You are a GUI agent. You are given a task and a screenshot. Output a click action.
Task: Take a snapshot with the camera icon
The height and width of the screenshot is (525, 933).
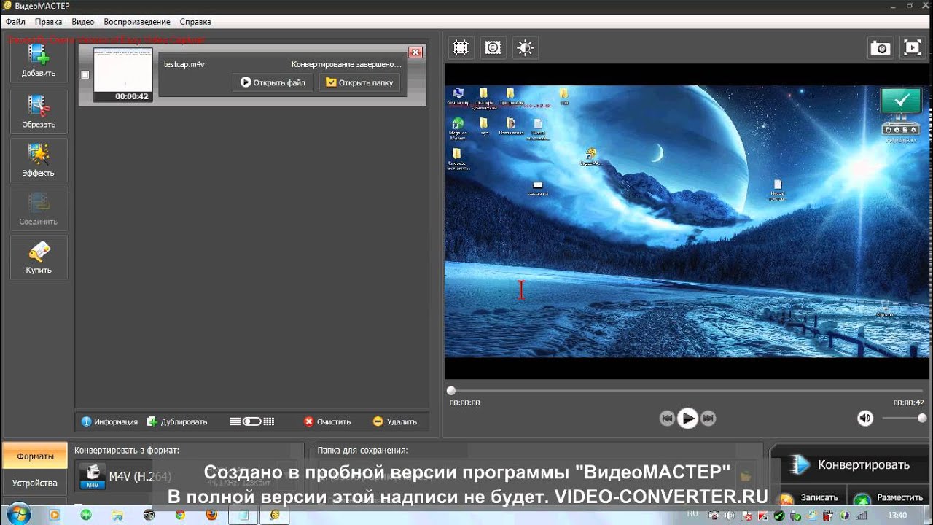880,48
